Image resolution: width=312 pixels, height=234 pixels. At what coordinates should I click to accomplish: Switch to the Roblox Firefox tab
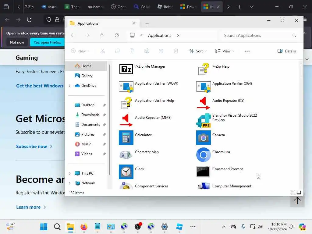165,7
